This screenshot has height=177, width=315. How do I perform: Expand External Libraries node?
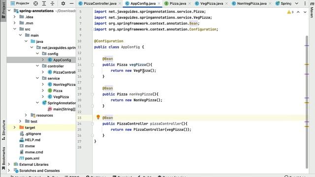(9, 164)
